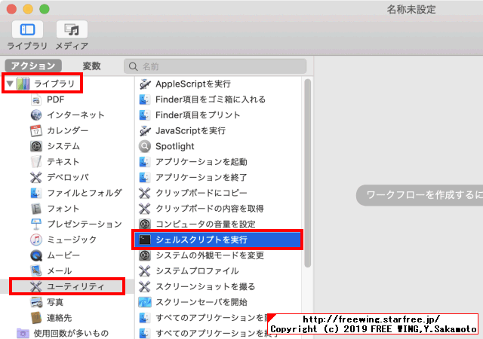Image resolution: width=483 pixels, height=339 pixels.
Task: Select the テキスト category icon
Action: [36, 162]
